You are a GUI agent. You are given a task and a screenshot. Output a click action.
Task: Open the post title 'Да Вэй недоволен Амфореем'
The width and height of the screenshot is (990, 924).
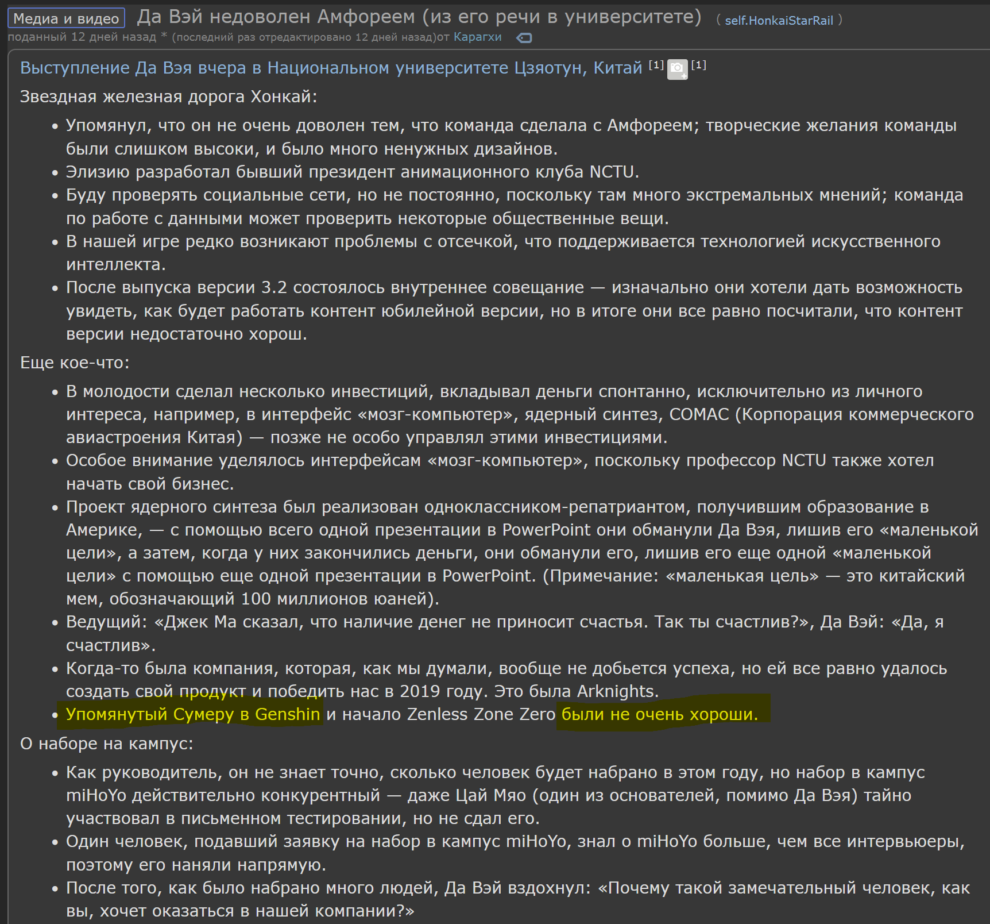point(419,17)
